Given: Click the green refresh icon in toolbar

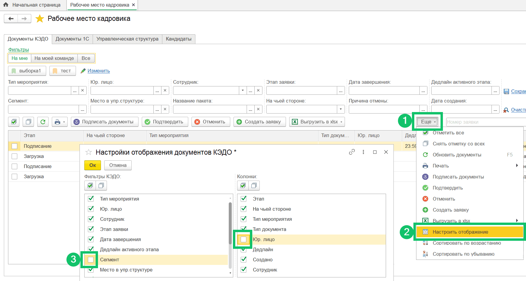Looking at the screenshot, I should pyautogui.click(x=43, y=122).
